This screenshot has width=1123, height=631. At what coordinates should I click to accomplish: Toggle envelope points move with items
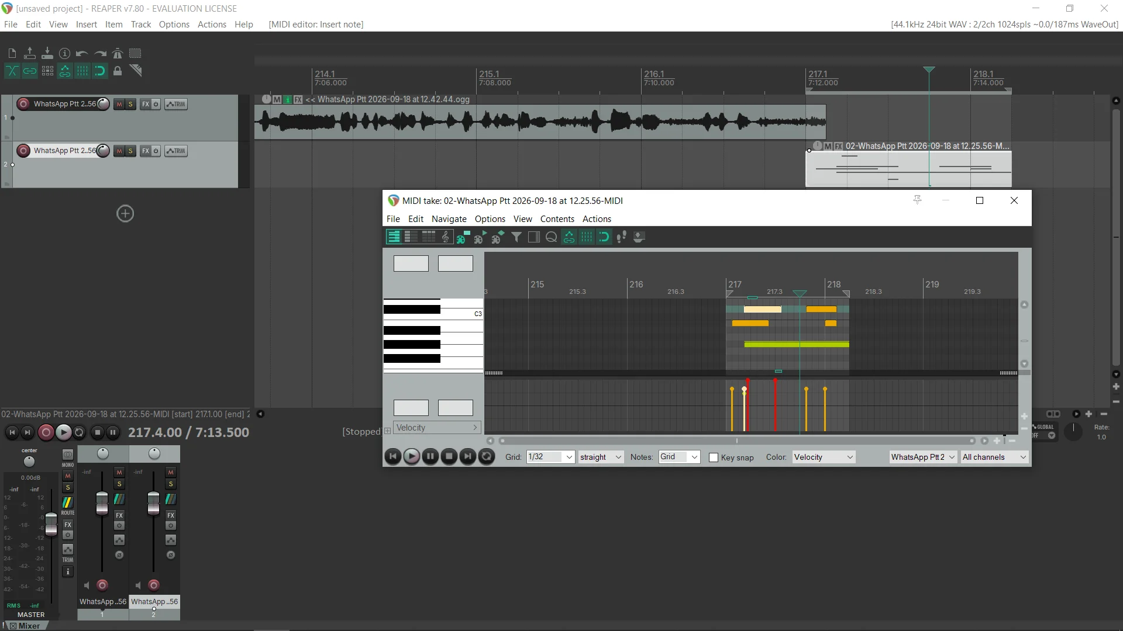(65, 71)
